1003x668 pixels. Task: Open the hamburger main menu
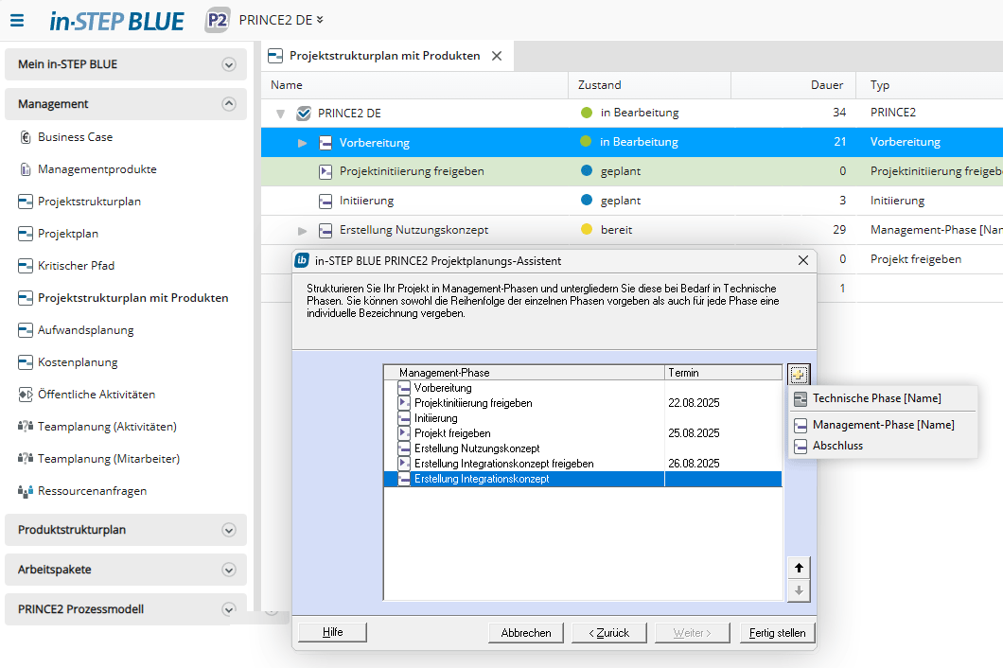click(17, 20)
